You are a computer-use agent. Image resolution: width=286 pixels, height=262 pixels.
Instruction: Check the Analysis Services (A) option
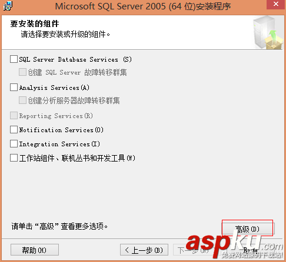14,87
